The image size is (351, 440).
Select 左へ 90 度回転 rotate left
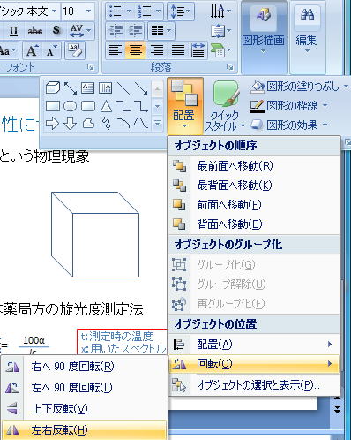click(85, 388)
